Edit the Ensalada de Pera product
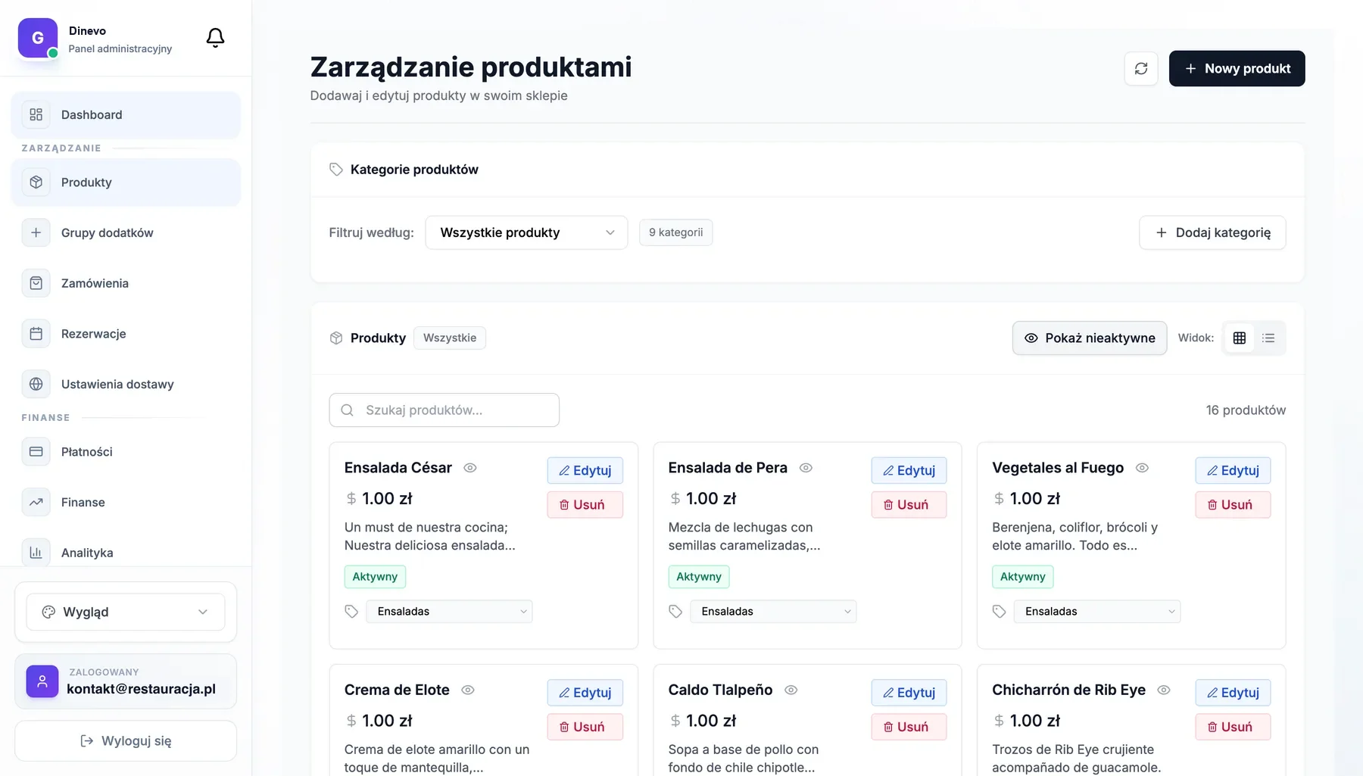Image resolution: width=1363 pixels, height=776 pixels. (x=909, y=471)
